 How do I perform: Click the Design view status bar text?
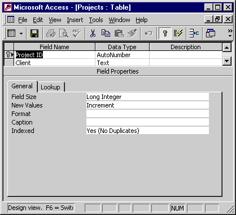click(41, 208)
